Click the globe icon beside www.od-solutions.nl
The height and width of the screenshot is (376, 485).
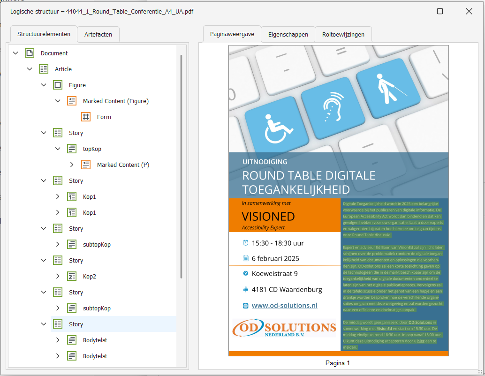click(246, 306)
